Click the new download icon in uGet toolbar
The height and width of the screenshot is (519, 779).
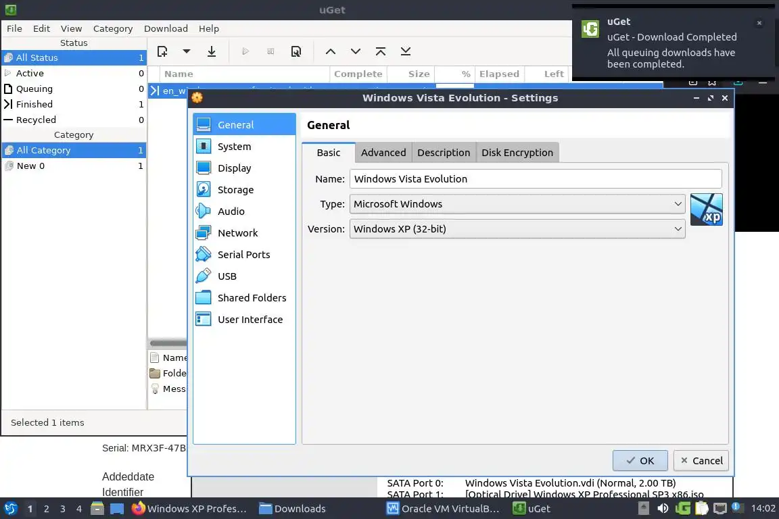pyautogui.click(x=162, y=51)
